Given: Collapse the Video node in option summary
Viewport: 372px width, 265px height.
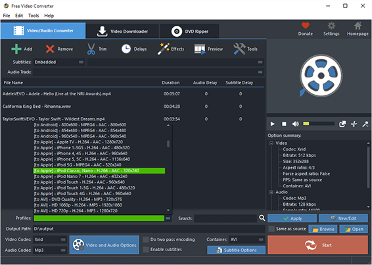Looking at the screenshot, I should tap(271, 143).
